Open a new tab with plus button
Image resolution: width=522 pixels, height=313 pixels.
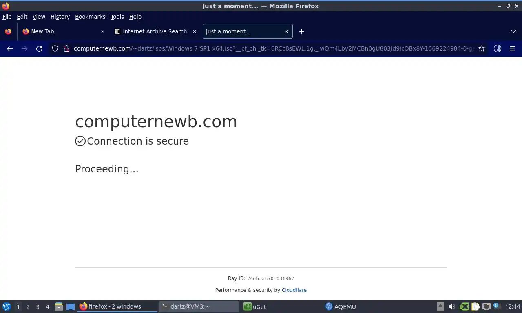301,31
